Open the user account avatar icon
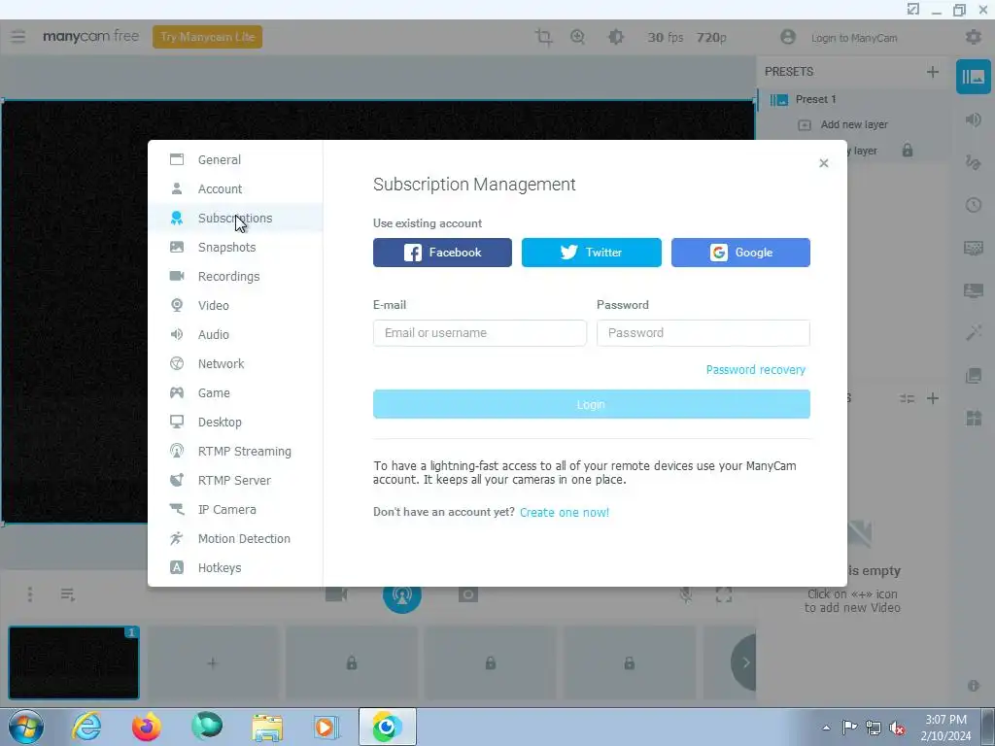995x746 pixels. click(x=787, y=37)
